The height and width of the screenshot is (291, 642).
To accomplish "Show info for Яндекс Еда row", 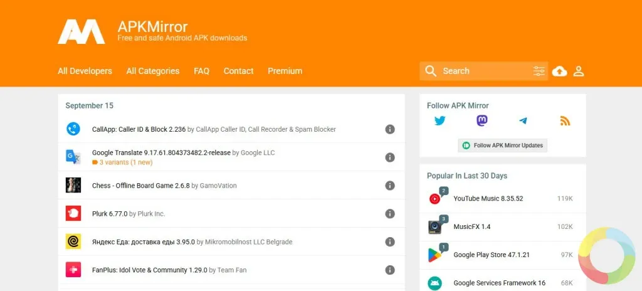I will click(x=390, y=242).
